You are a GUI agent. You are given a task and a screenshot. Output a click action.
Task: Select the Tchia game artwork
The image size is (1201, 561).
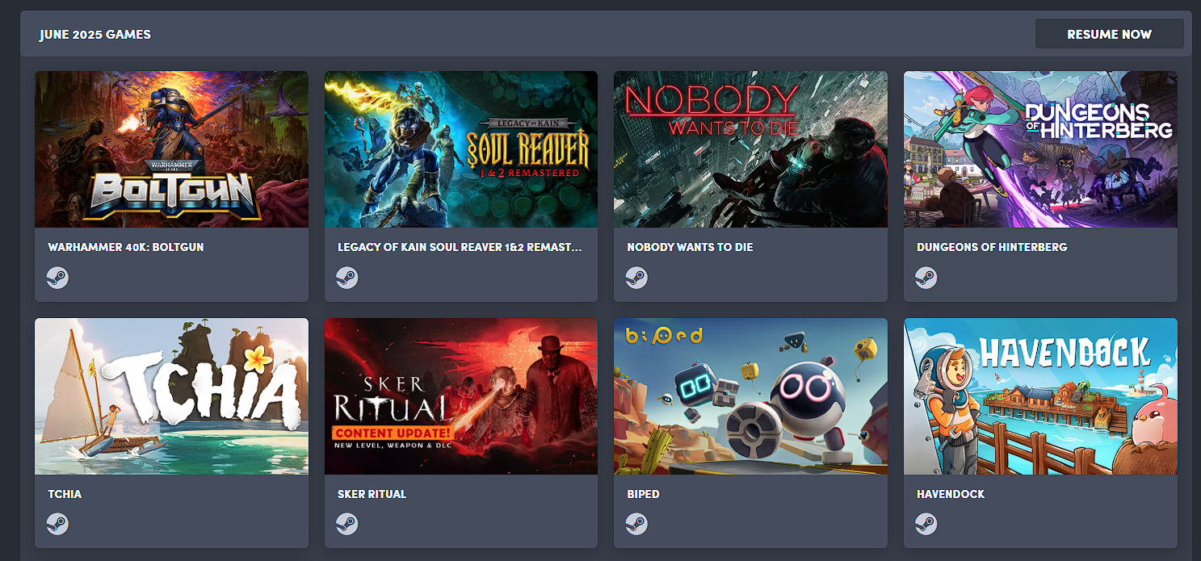171,396
